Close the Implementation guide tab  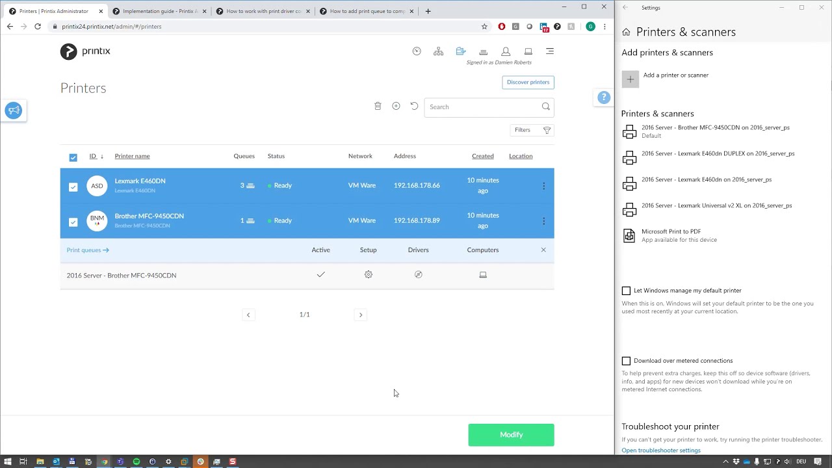[204, 11]
